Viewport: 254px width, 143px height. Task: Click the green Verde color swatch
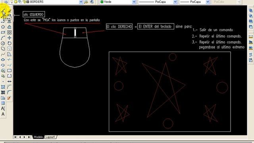click(102, 2)
